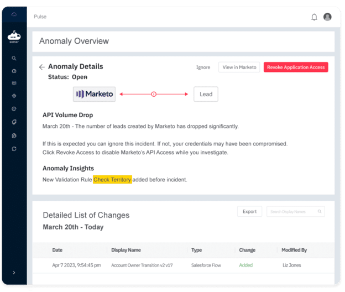Open the target crosshair icon in the sidebar
This screenshot has height=292, width=345.
coord(14,96)
